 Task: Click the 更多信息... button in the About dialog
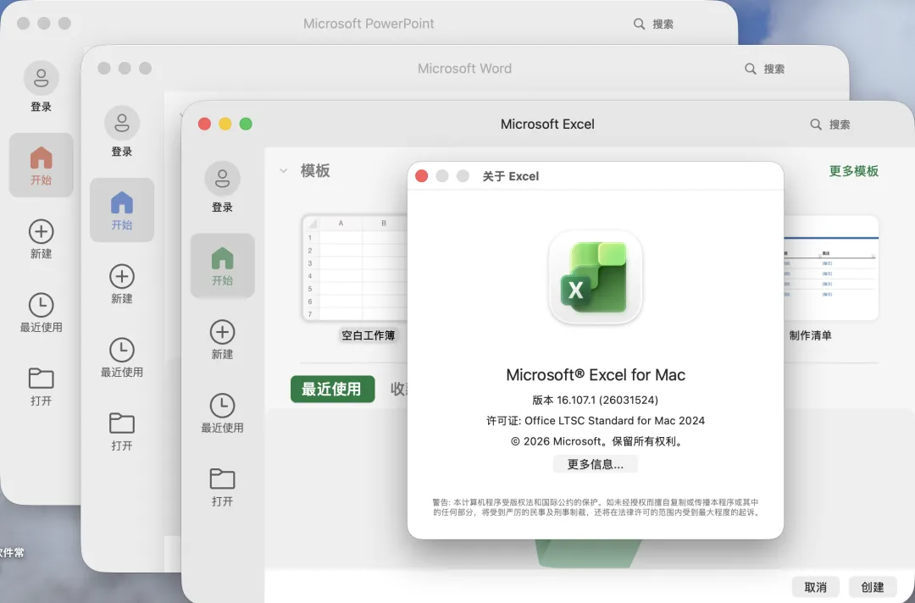[596, 464]
